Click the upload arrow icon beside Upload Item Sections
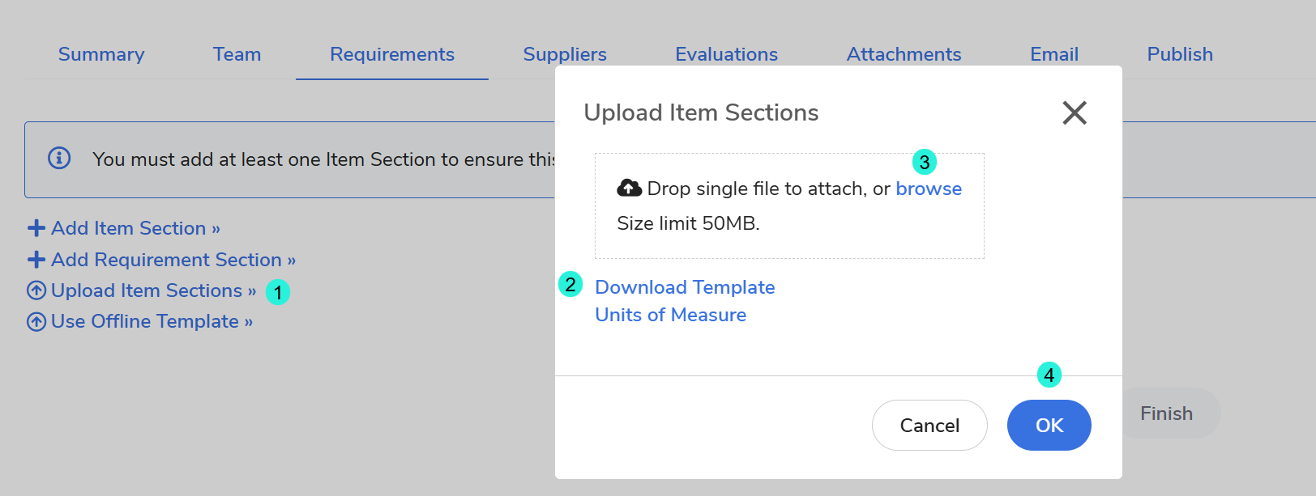Viewport: 1316px width, 496px height. (36, 290)
